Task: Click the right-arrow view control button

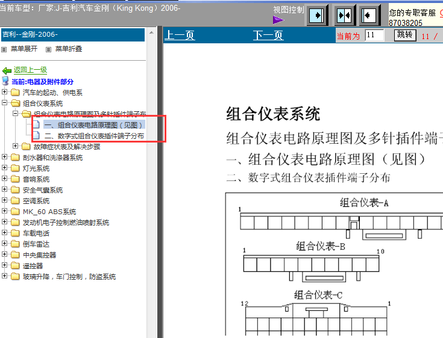Action: [317, 15]
